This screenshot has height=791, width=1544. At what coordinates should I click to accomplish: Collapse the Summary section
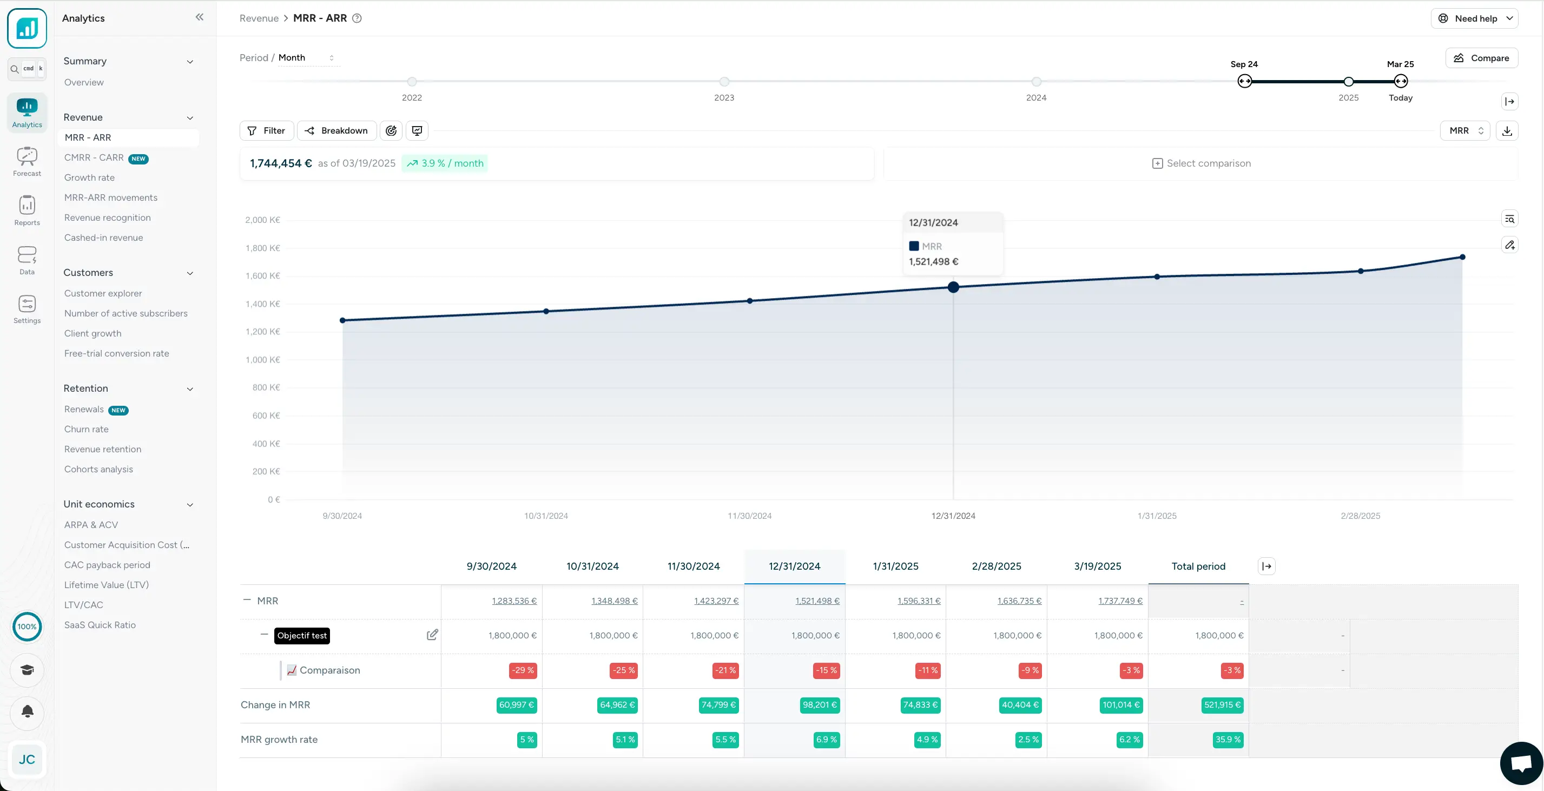[x=190, y=62]
